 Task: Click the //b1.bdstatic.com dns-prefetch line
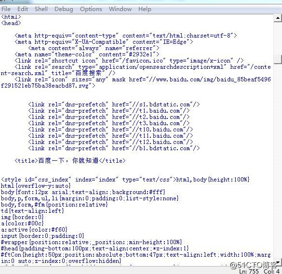pos(114,148)
